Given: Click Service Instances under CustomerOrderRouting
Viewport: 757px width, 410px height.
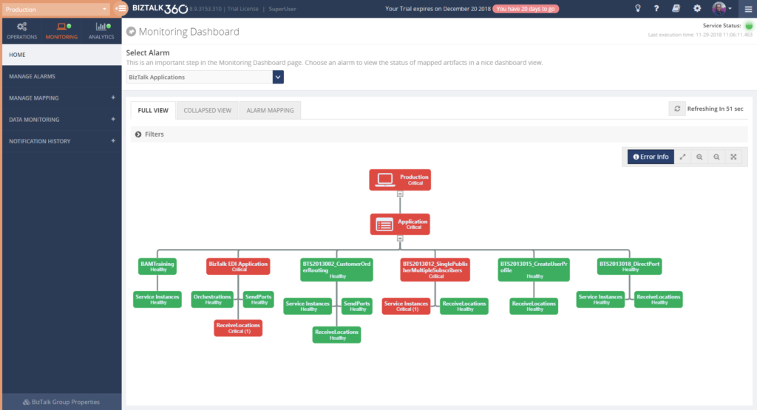Looking at the screenshot, I should 308,307.
